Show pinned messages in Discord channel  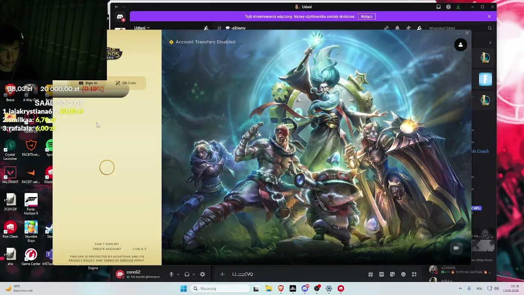(408, 28)
